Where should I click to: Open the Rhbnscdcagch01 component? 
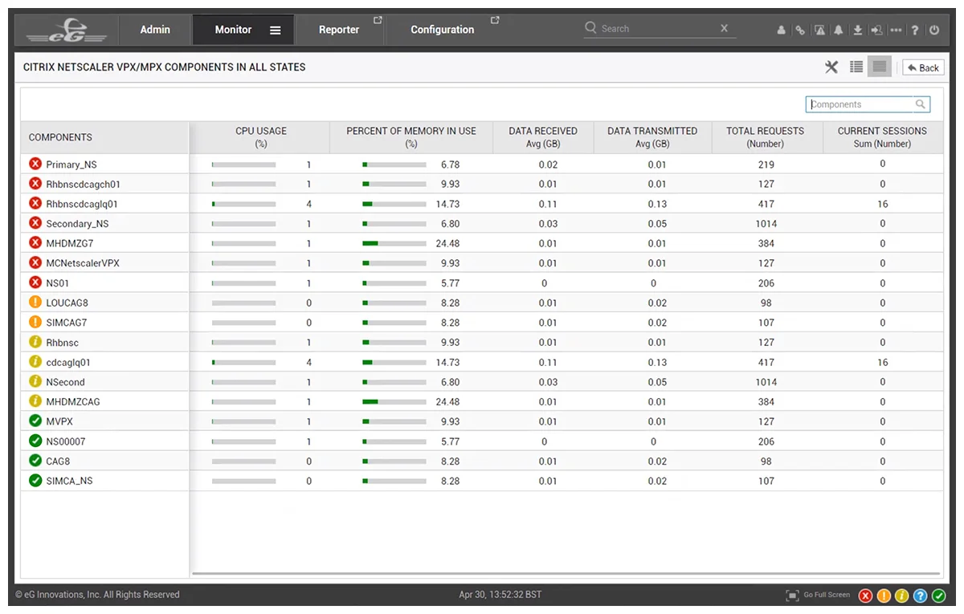tap(84, 185)
